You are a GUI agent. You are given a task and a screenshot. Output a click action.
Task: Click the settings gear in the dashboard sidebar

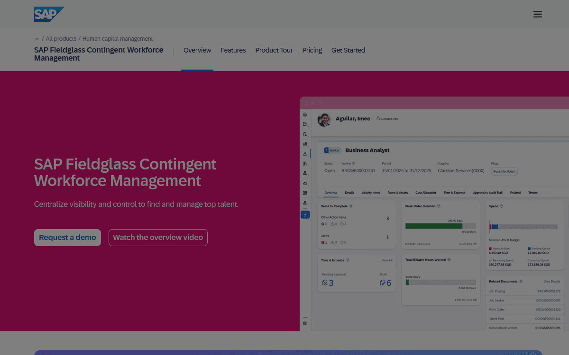pyautogui.click(x=305, y=323)
